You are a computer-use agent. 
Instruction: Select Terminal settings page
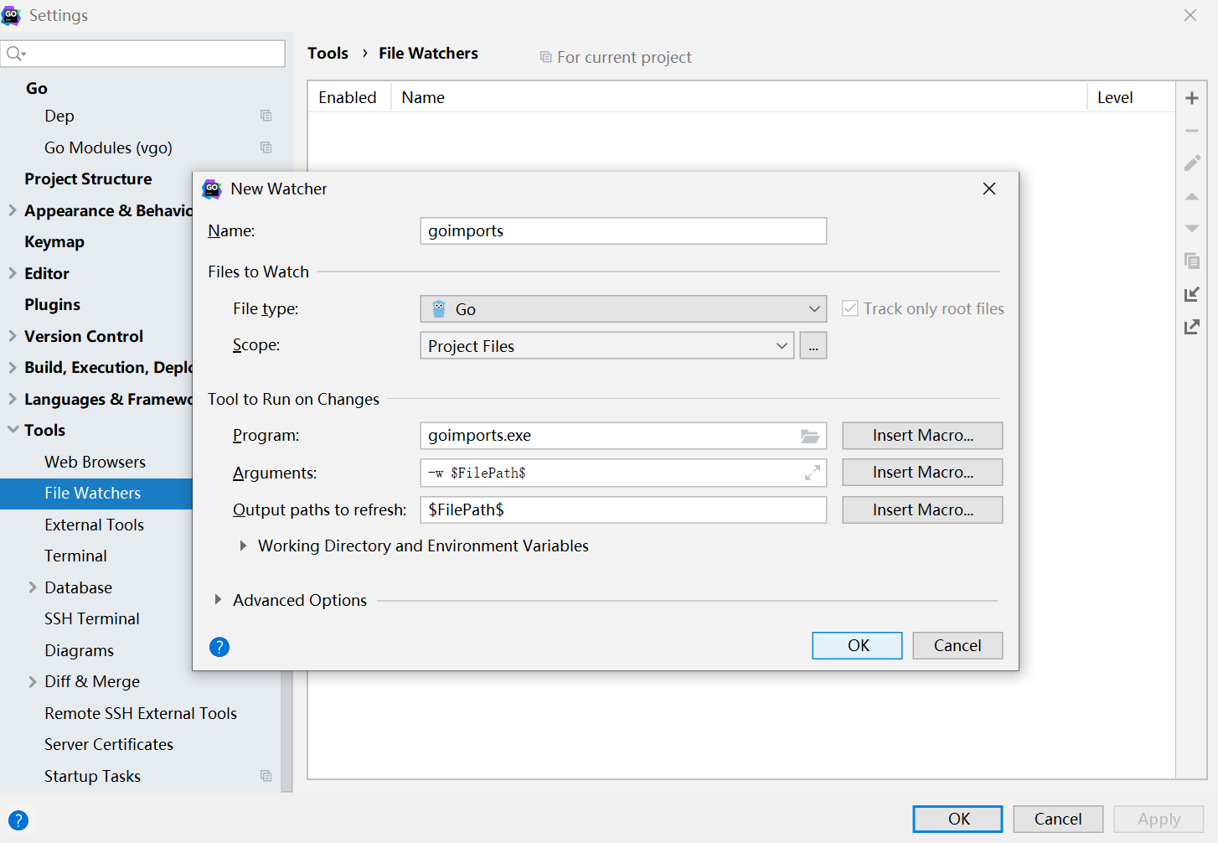75,556
